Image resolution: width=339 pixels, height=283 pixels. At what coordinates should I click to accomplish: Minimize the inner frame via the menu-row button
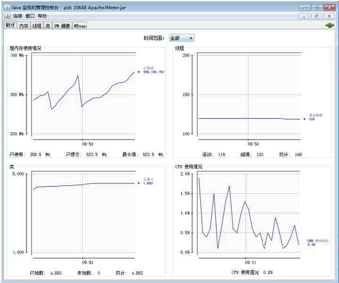tap(305, 16)
